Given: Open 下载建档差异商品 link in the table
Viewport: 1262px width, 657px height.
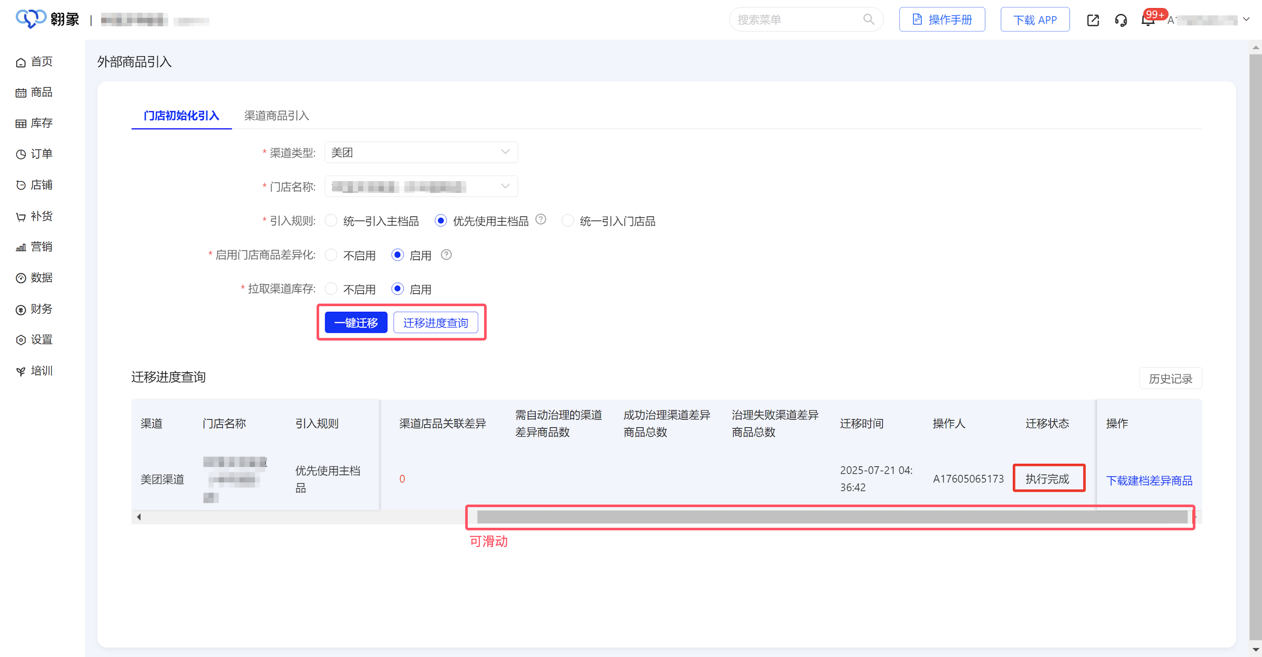Looking at the screenshot, I should 1149,480.
